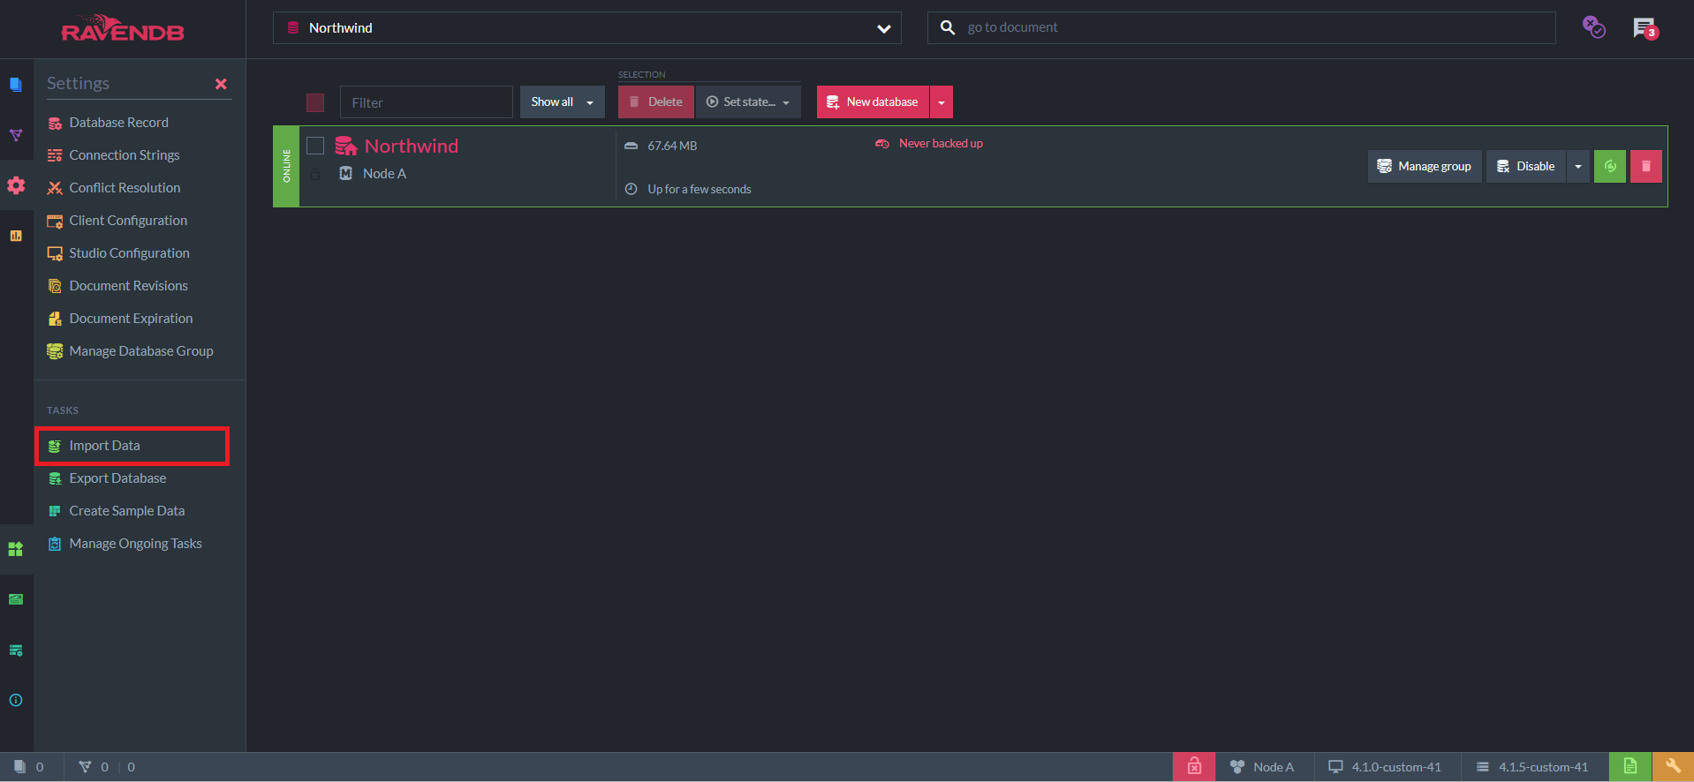Image resolution: width=1694 pixels, height=782 pixels.
Task: Click the Disable button
Action: [1526, 166]
